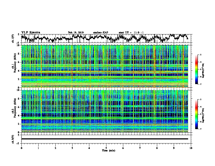Image resolution: width=215 pixels, height=166 pixels.
Task: Click "-5" on the ch.1 color scale
Action: [200, 69]
